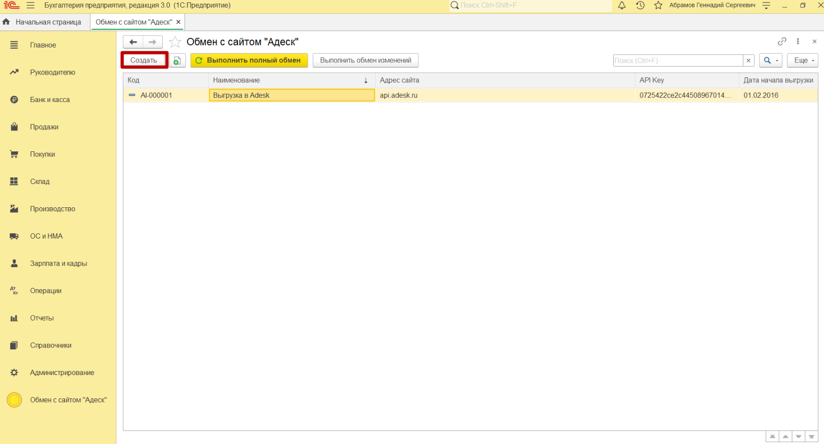Image resolution: width=824 pixels, height=444 pixels.
Task: Click the yellow circle Адеск section icon
Action: [14, 400]
